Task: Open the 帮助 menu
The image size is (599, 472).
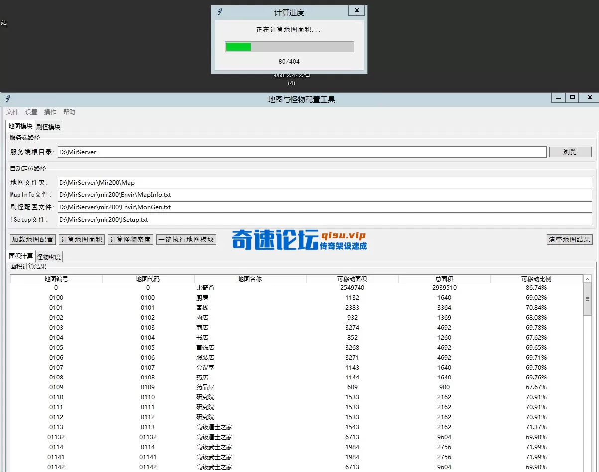Action: coord(69,112)
